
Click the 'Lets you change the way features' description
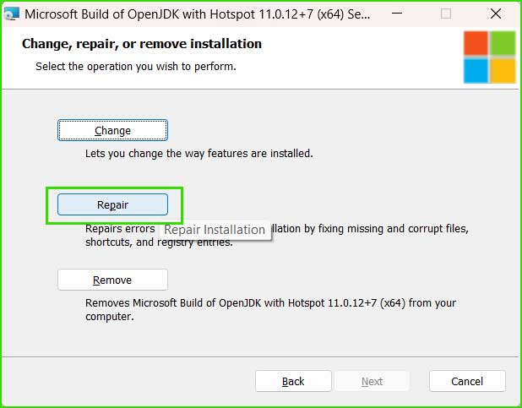(x=199, y=154)
